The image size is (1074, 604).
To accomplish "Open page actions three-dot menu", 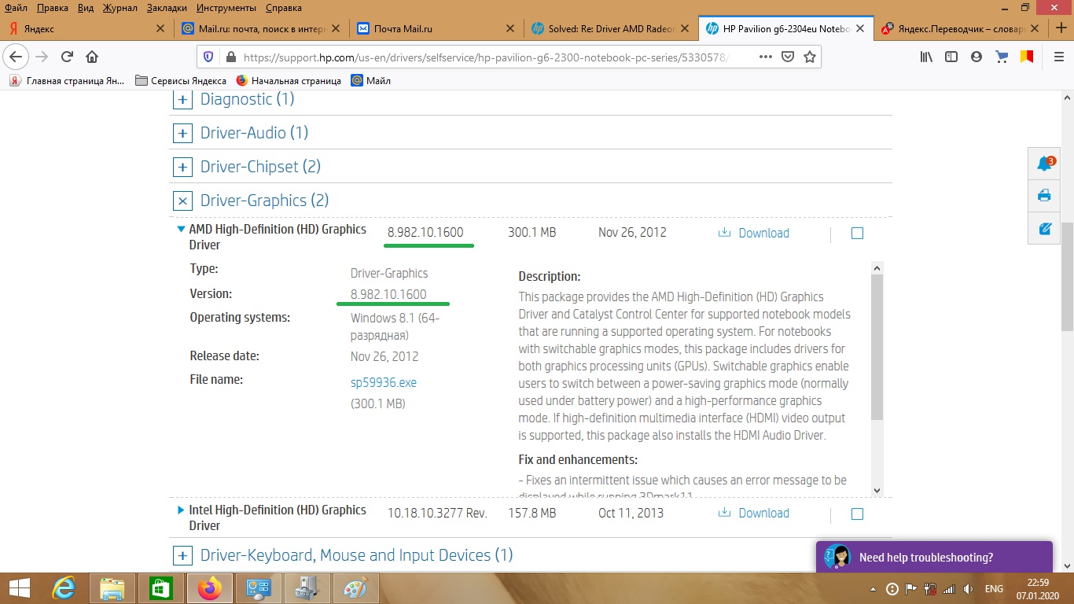I will (x=766, y=57).
